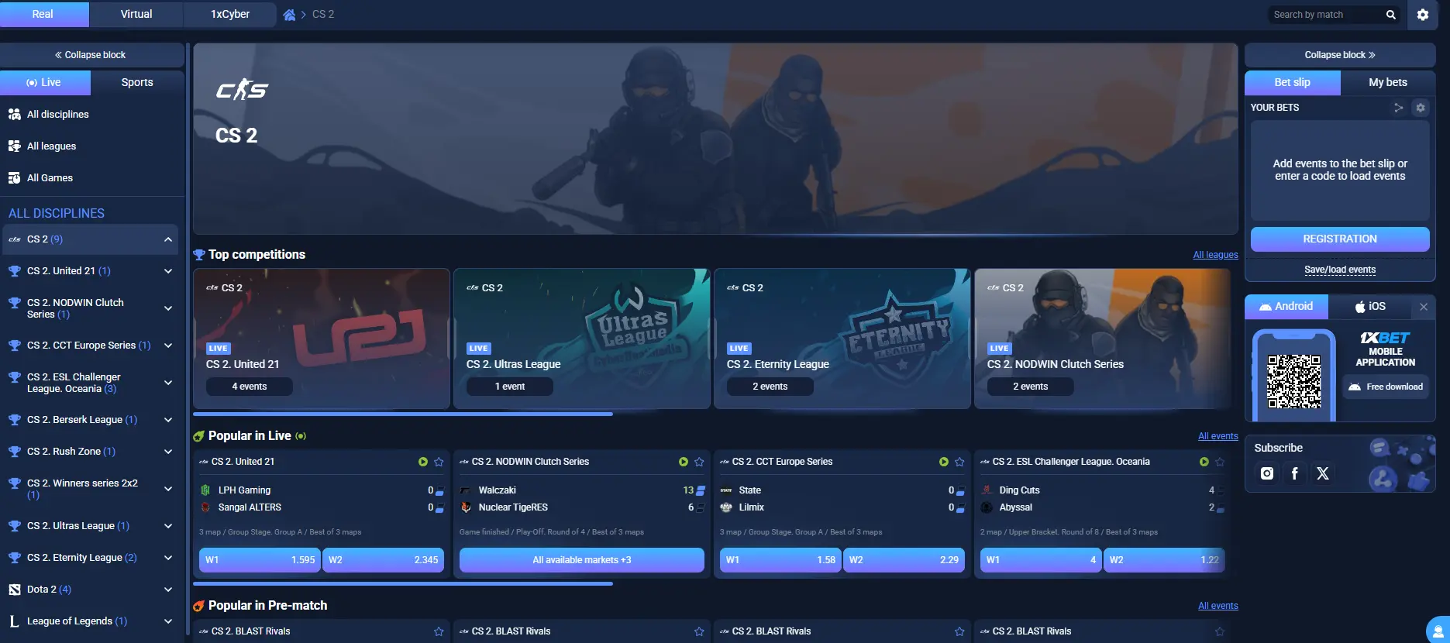Switch to the Real tab
The width and height of the screenshot is (1450, 643).
tap(44, 15)
